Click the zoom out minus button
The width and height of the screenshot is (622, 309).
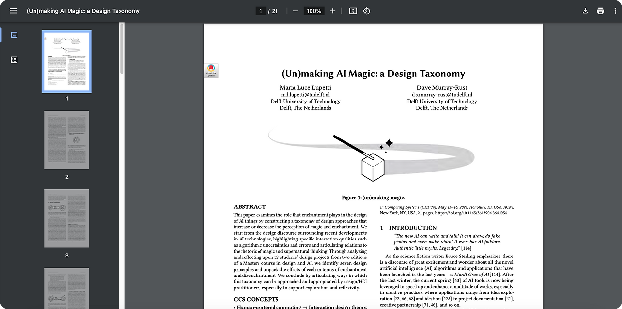295,11
